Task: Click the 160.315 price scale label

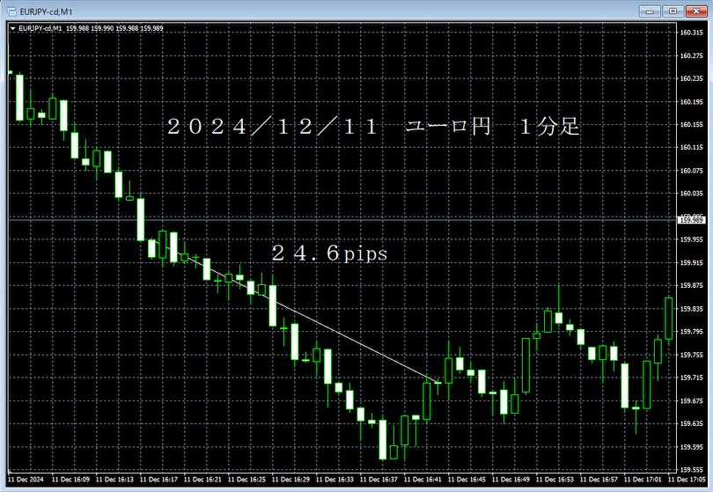Action: point(691,33)
